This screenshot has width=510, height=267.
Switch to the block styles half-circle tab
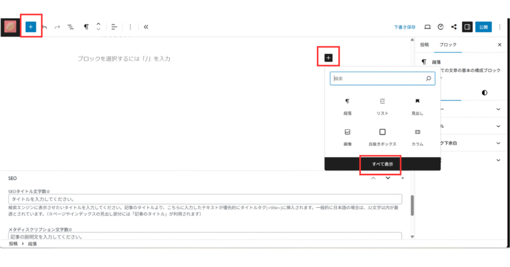tap(484, 93)
